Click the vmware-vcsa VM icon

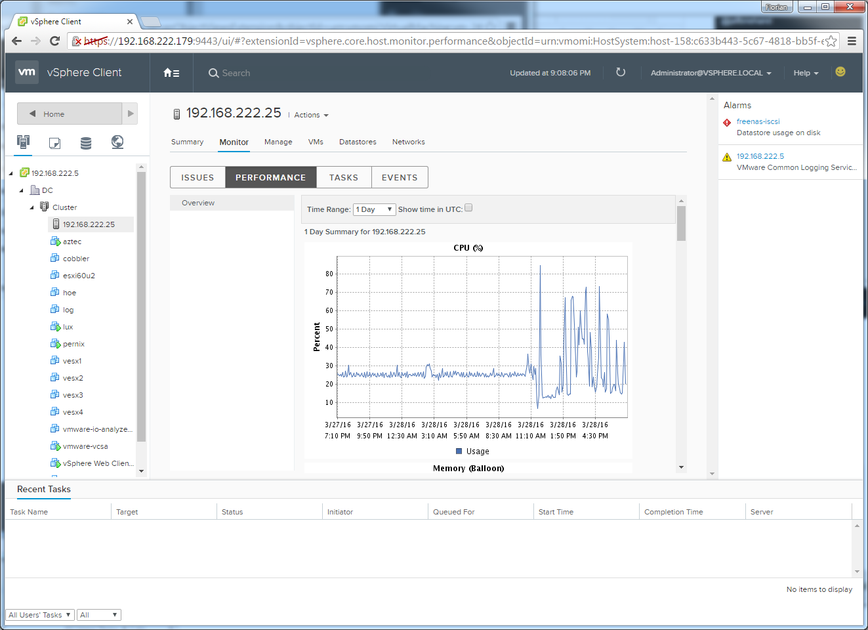(56, 446)
